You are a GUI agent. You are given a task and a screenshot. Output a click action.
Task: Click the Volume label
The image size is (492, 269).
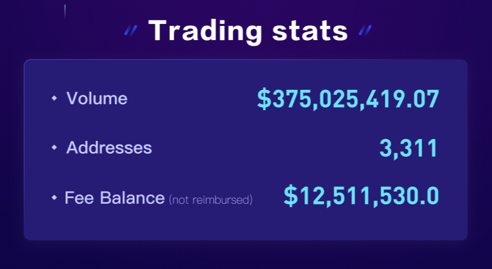click(x=97, y=98)
